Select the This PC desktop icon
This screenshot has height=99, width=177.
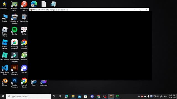pos(5,18)
